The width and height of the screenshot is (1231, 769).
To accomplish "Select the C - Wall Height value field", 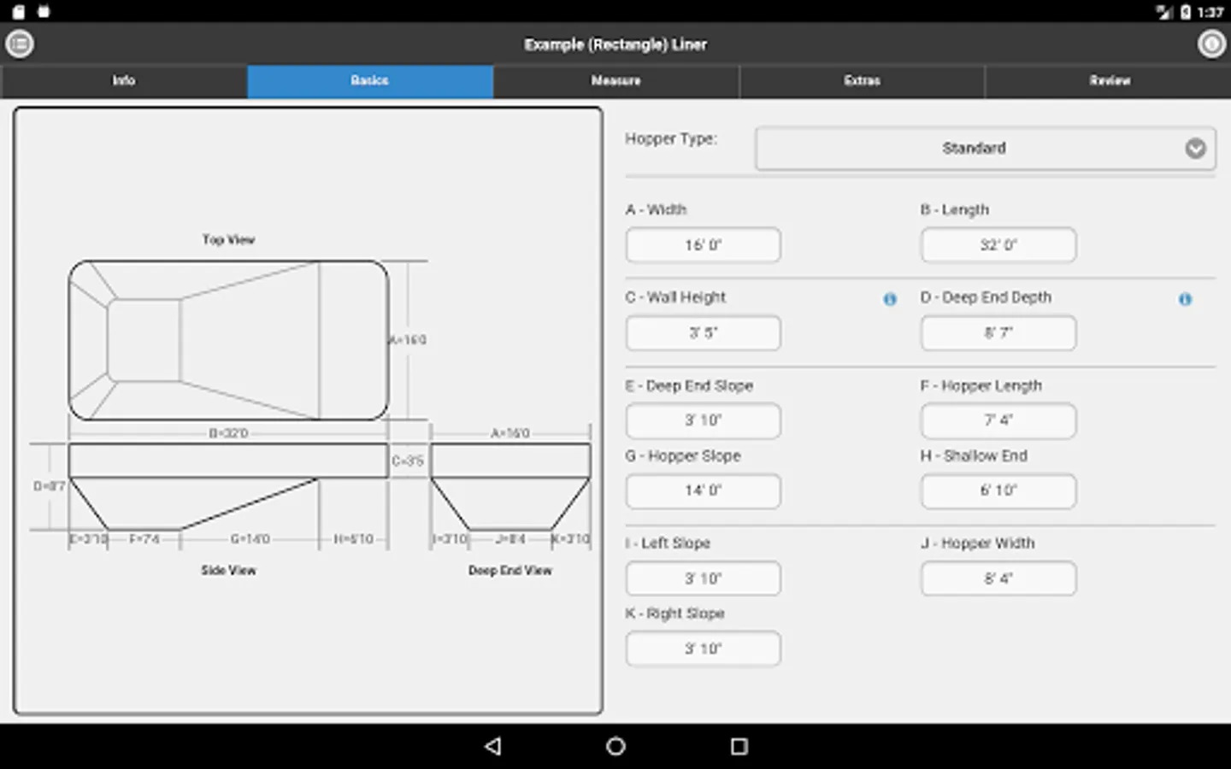I will click(x=703, y=333).
